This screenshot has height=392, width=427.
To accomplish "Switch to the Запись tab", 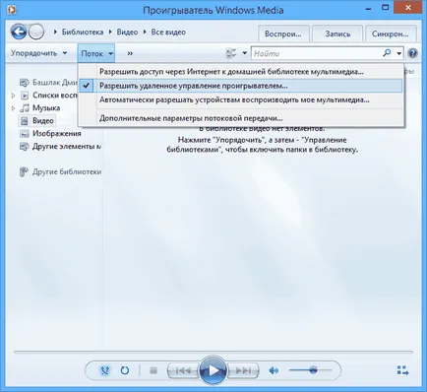I will click(337, 34).
